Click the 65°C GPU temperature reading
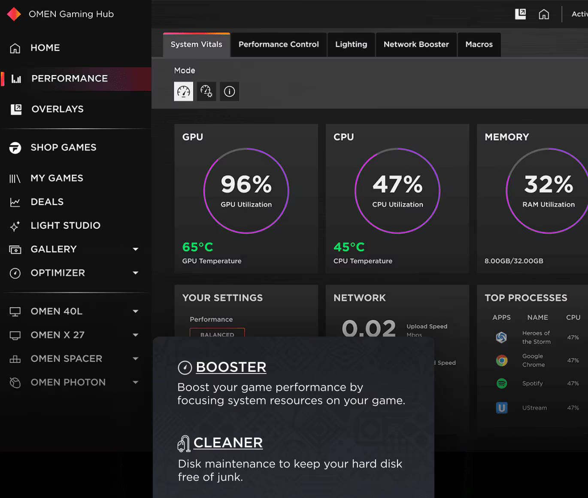Viewport: 588px width, 498px height. [x=198, y=247]
